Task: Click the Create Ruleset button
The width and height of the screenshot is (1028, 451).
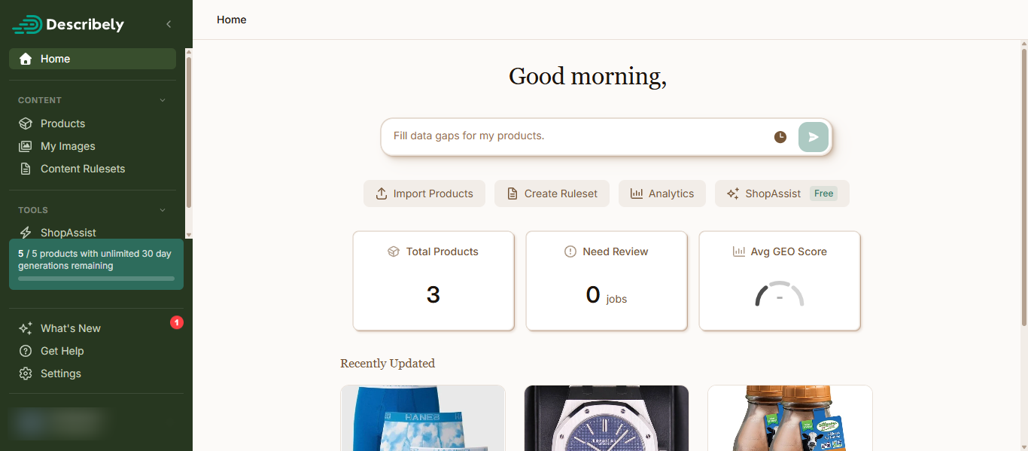Action: [x=552, y=194]
